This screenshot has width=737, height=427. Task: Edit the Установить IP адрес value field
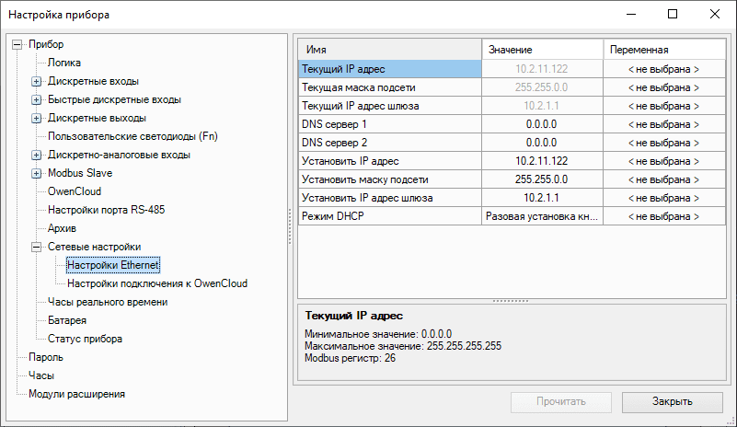tap(542, 161)
